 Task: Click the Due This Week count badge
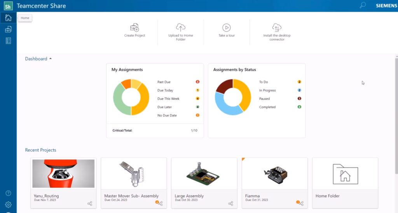pyautogui.click(x=197, y=99)
